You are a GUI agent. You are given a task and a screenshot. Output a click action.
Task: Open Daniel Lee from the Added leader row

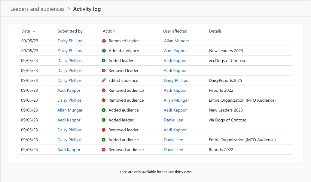point(173,120)
